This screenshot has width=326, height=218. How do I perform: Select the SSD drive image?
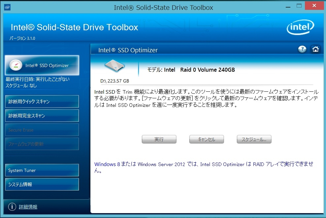point(114,66)
